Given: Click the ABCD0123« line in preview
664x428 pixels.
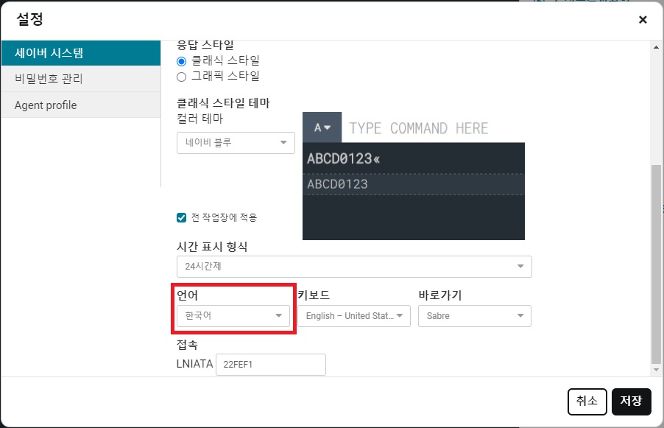Looking at the screenshot, I should pyautogui.click(x=414, y=159).
